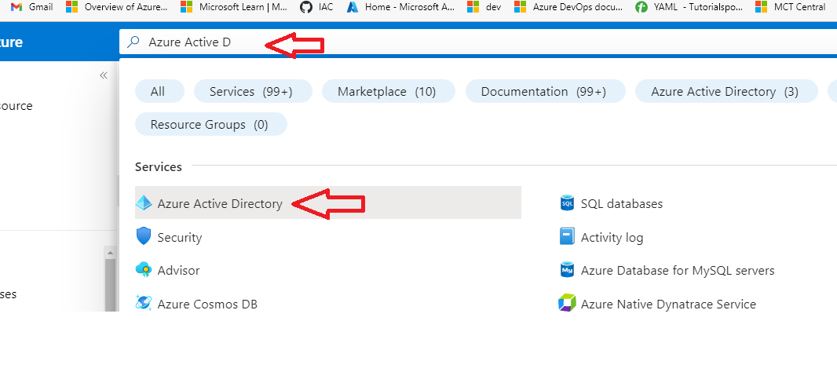
Task: Open the MCT Central bookmark
Action: [x=791, y=8]
